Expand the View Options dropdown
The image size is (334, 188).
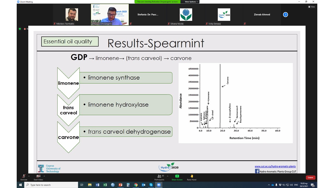(x=192, y=2)
